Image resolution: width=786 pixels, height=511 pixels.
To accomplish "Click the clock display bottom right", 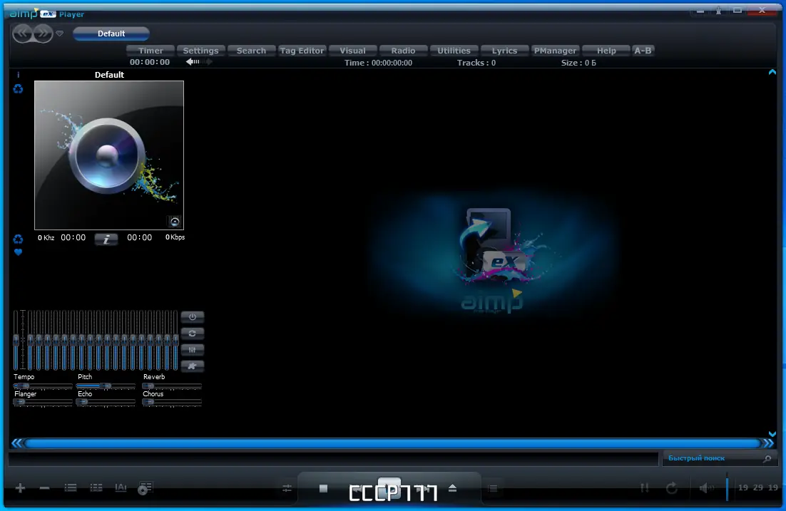I will (x=758, y=487).
